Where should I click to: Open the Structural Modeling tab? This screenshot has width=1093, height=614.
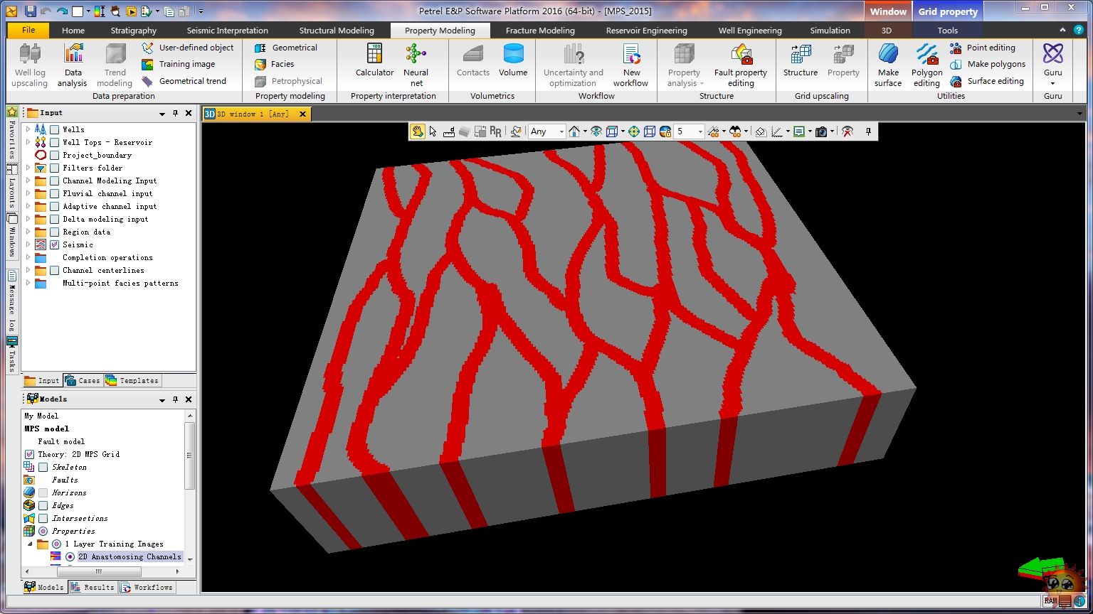point(337,31)
